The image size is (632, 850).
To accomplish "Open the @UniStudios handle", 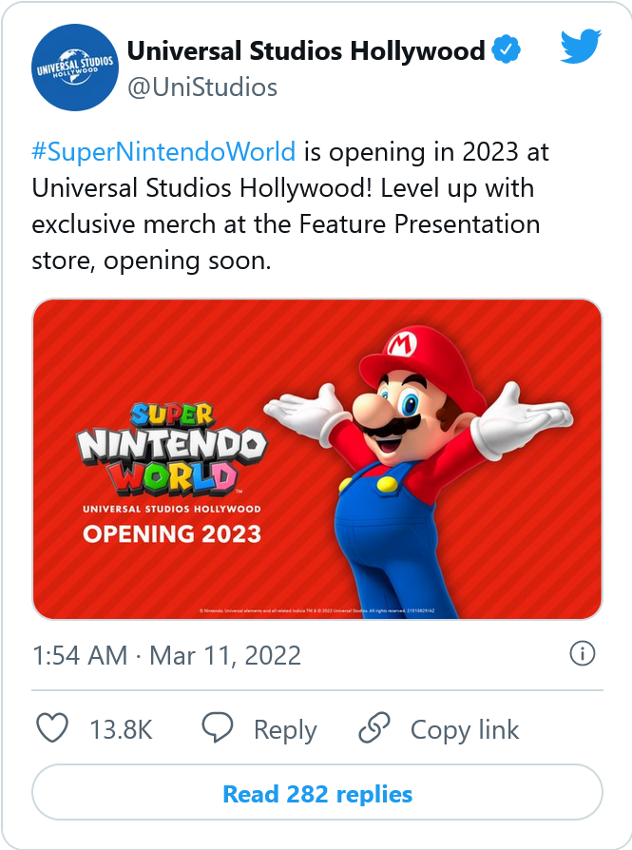I will [201, 87].
